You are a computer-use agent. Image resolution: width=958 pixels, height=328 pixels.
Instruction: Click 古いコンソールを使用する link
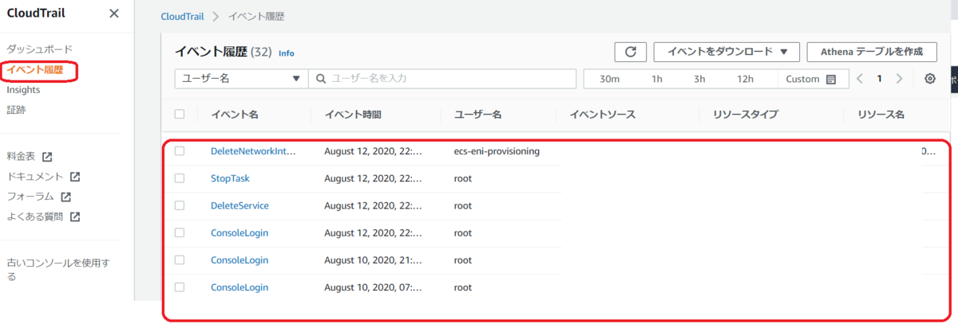(x=57, y=269)
